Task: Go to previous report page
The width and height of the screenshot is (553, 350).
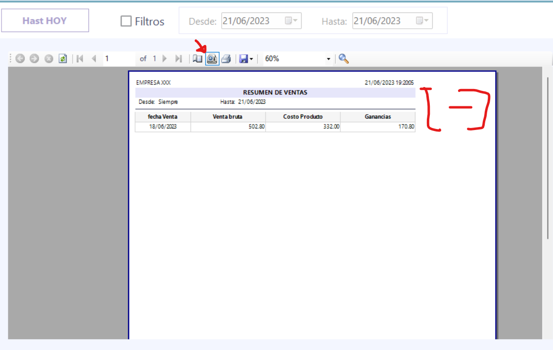Action: coord(93,59)
